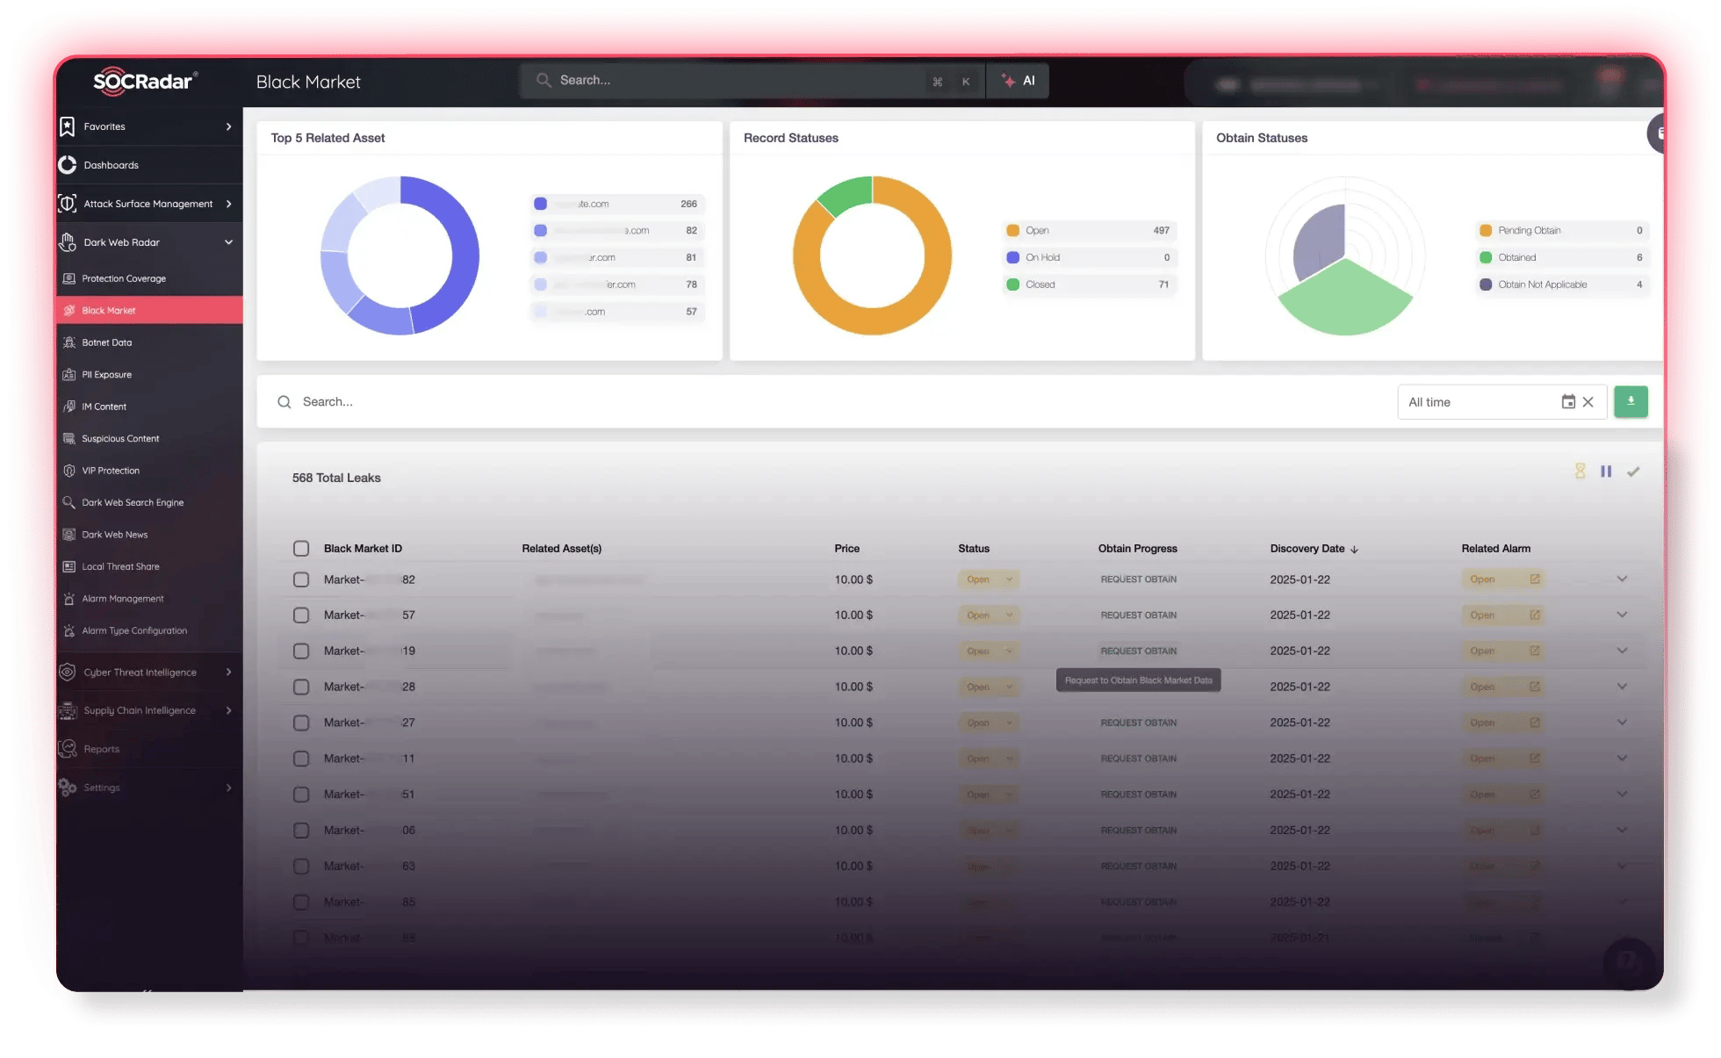Open Status dropdown for row ending 57
1721x1058 pixels.
pyautogui.click(x=989, y=615)
